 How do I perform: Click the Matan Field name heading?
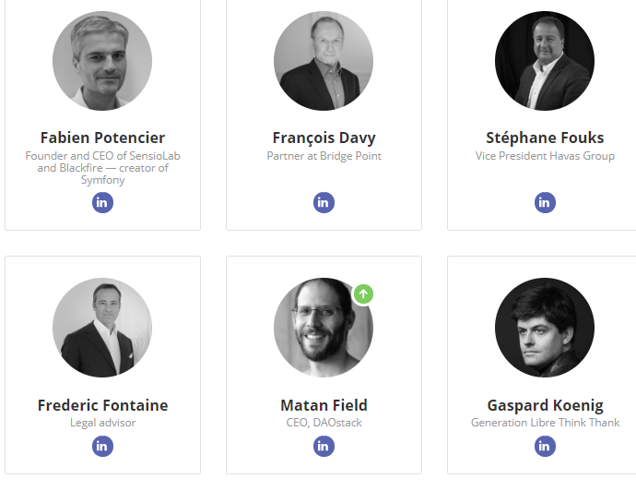324,405
